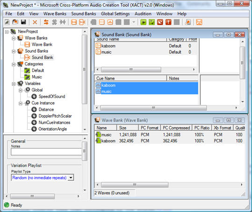Click the PC Format column header
The height and width of the screenshot is (212, 252).
150,128
